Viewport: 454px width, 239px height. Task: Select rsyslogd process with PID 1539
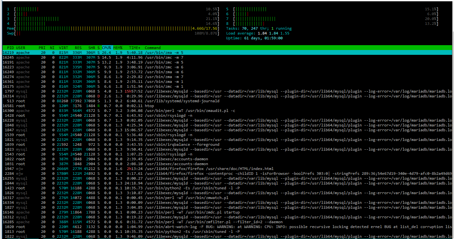227,135
